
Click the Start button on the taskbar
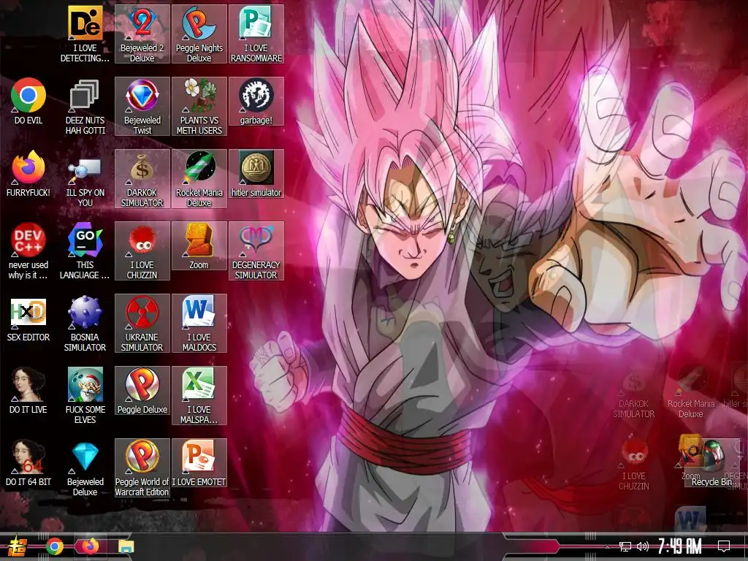(16, 546)
